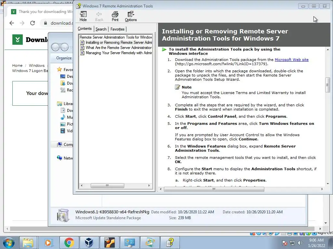Screen dimensions: 333x249
Task: Click the padlock icon in Chrome address bar
Action: point(45,23)
